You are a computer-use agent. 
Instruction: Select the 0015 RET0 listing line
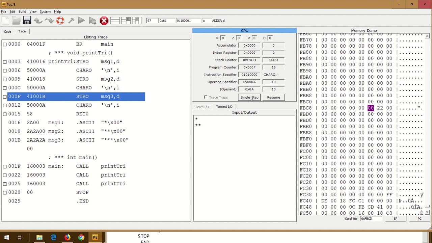[x=76, y=114]
